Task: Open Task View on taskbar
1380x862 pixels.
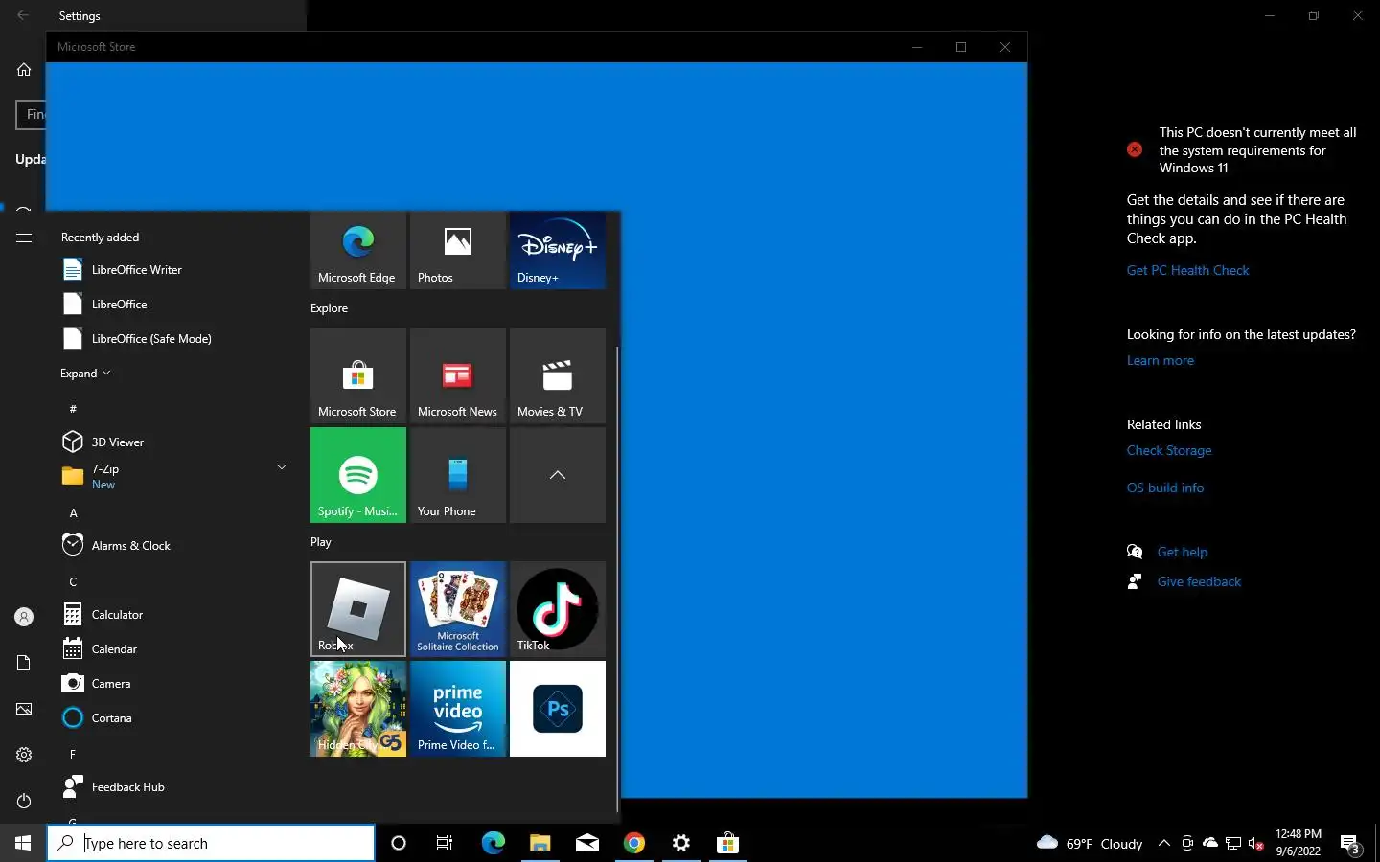Action: [445, 843]
